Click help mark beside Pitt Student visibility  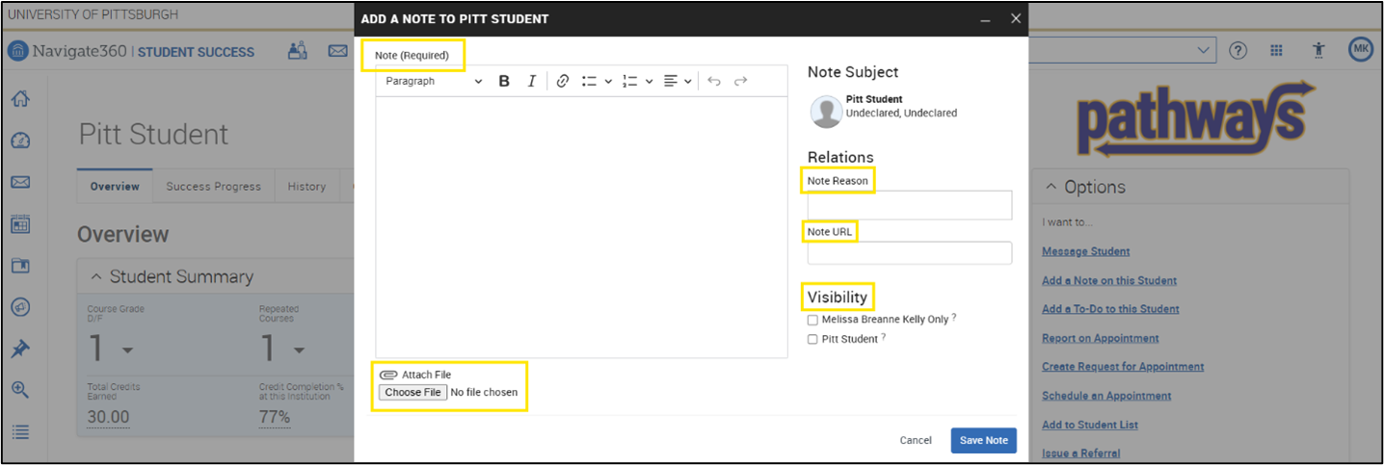(884, 337)
